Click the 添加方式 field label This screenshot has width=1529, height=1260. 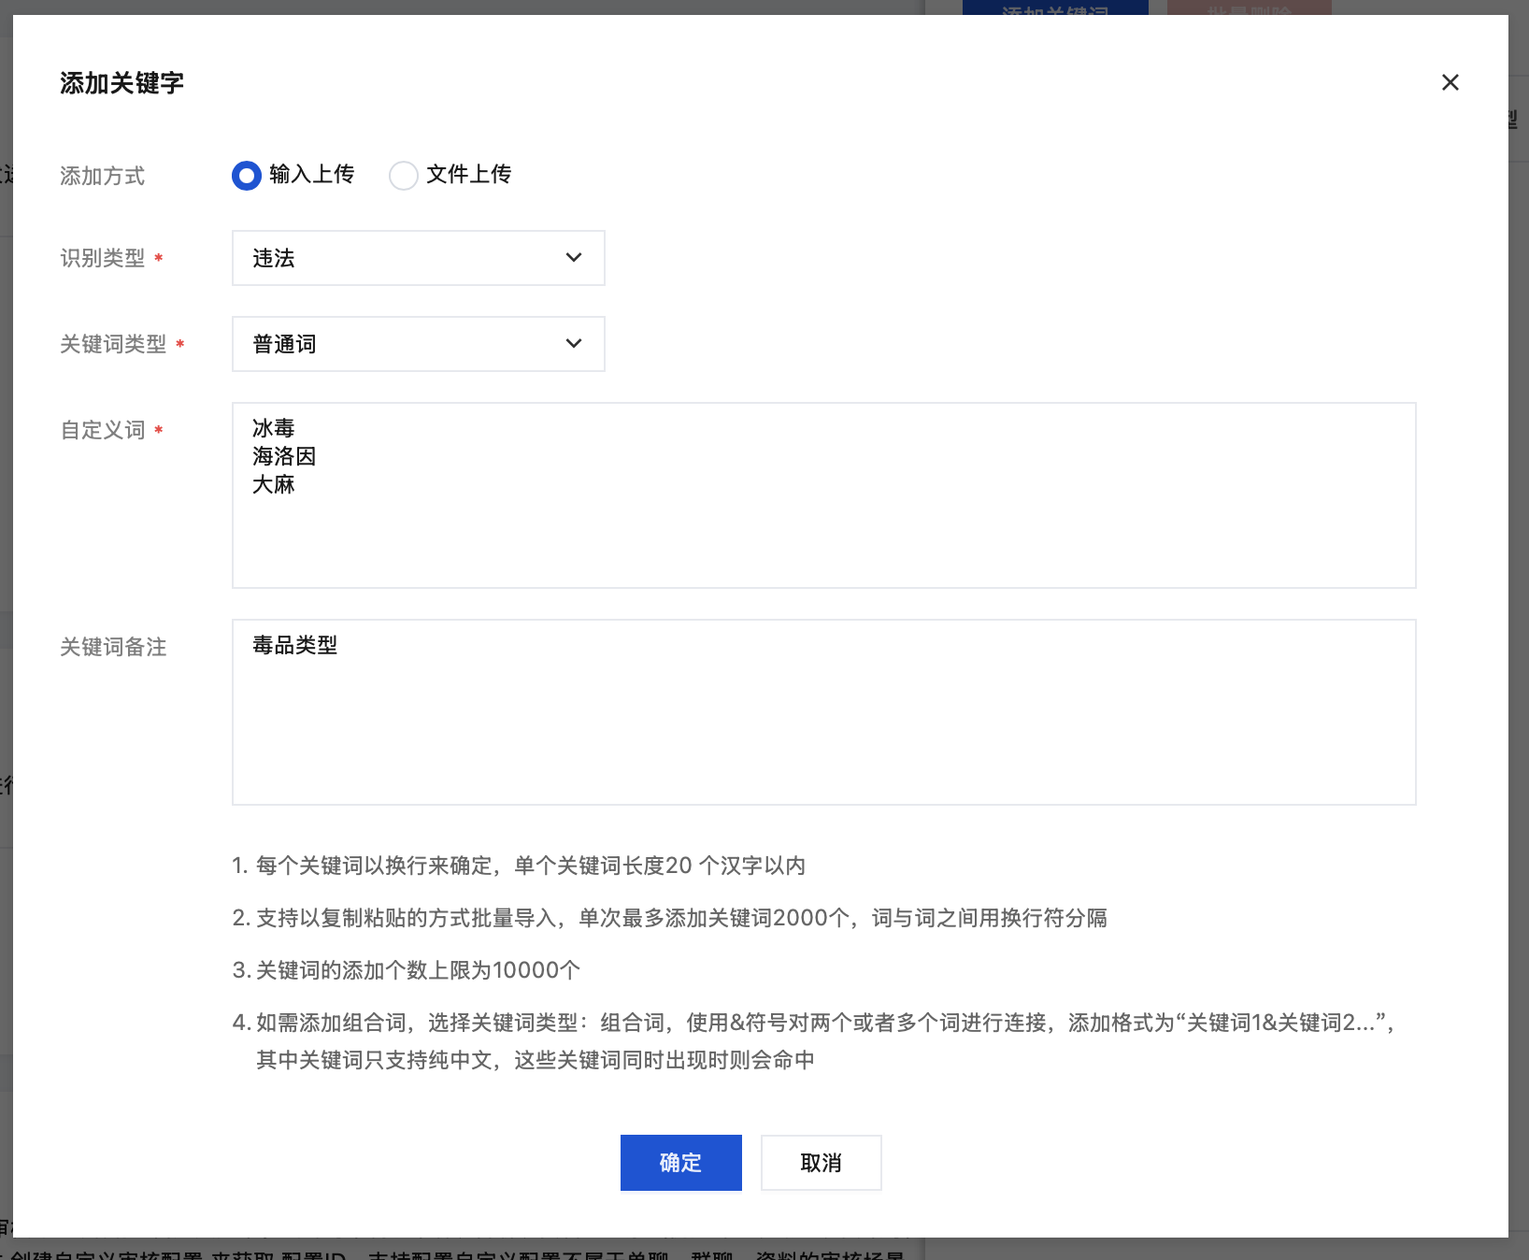103,176
